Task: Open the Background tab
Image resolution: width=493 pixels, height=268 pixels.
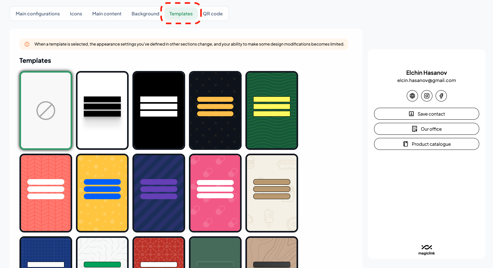Action: coord(145,14)
